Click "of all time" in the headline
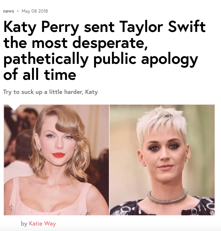 [x=40, y=75]
